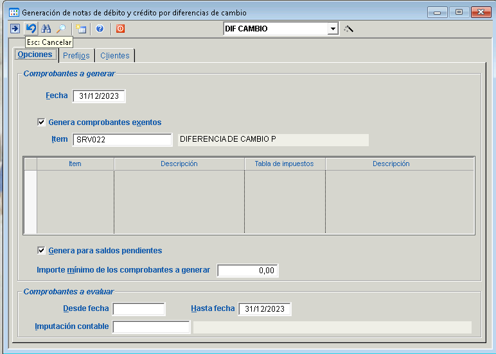
Task: Click the binoculars search icon
Action: point(46,29)
